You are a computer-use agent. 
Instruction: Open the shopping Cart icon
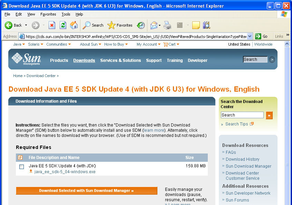166,44
